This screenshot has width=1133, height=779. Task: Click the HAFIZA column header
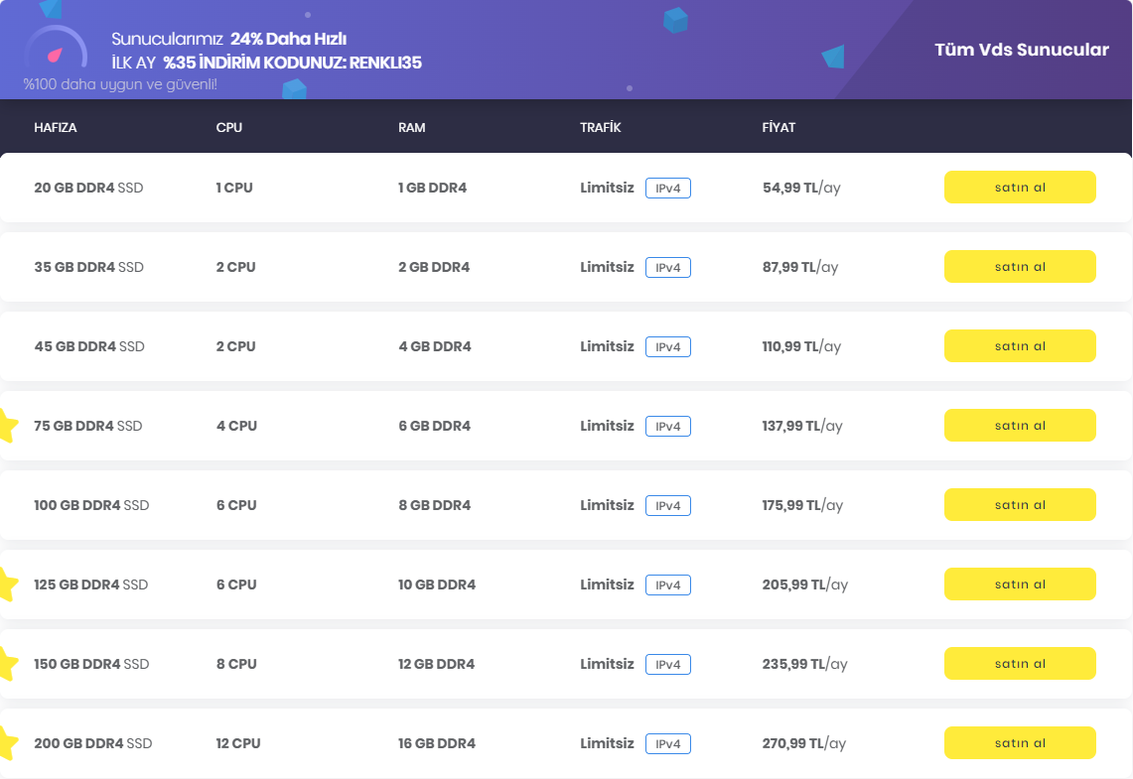pos(56,128)
